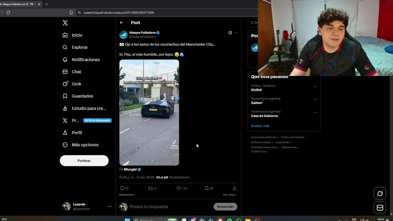
Task: Expand Más opciones footer menu
Action: point(290,147)
